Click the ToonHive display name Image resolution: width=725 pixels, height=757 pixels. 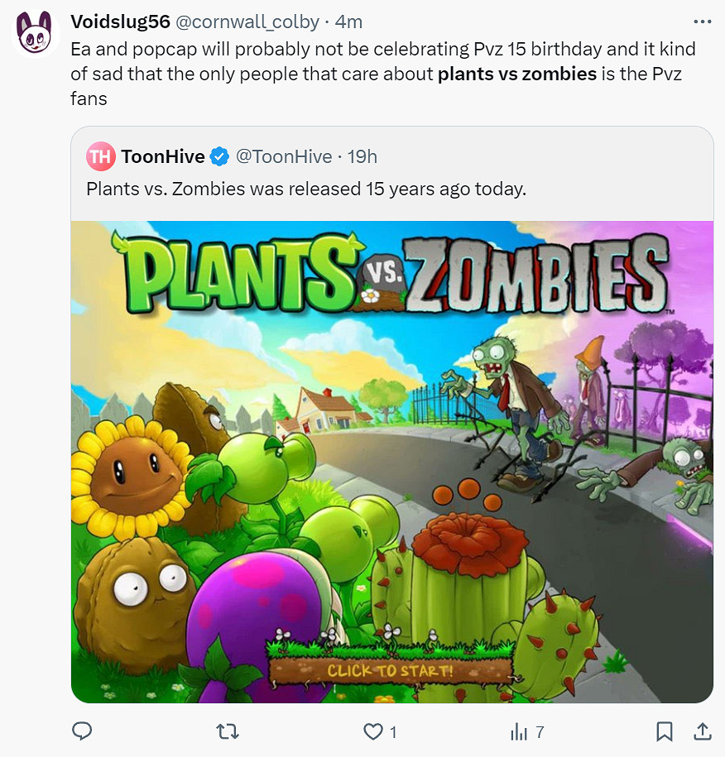pyautogui.click(x=162, y=156)
